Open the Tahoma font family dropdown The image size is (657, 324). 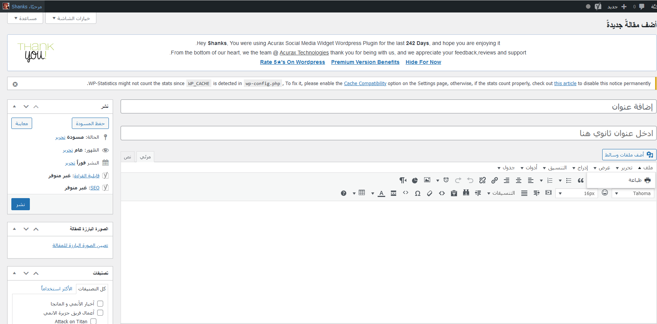point(633,193)
